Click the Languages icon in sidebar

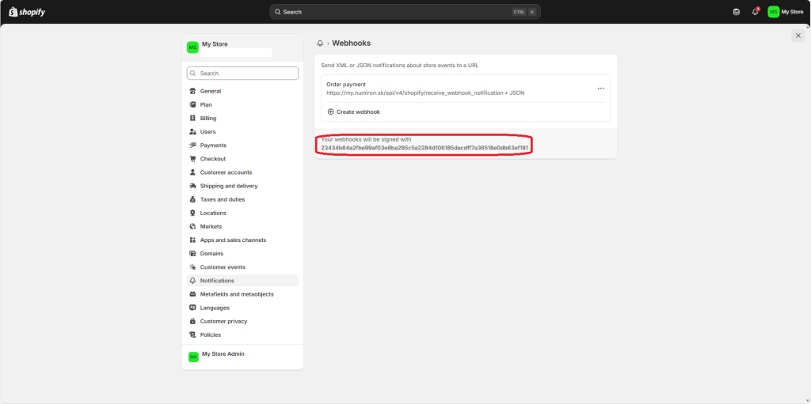click(192, 308)
